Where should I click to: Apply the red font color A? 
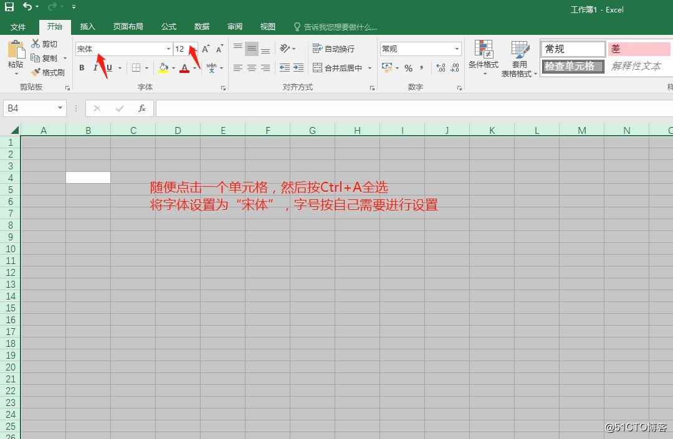(x=184, y=68)
